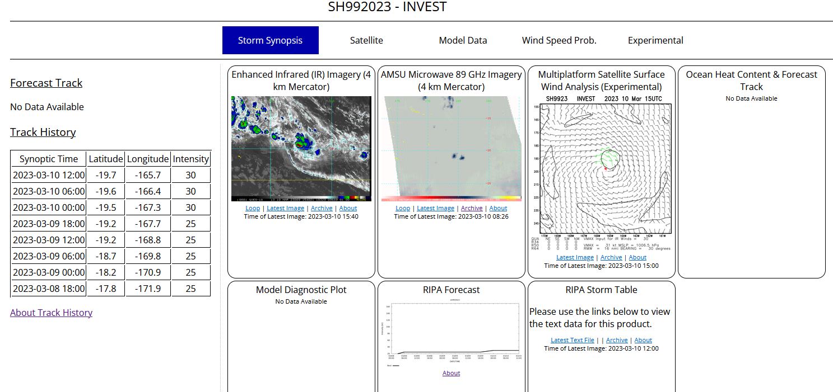Open the Model Data tab
The width and height of the screenshot is (833, 392).
point(463,40)
